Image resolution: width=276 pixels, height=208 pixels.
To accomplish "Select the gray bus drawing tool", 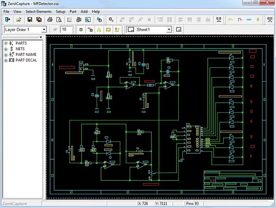I will tap(240, 20).
